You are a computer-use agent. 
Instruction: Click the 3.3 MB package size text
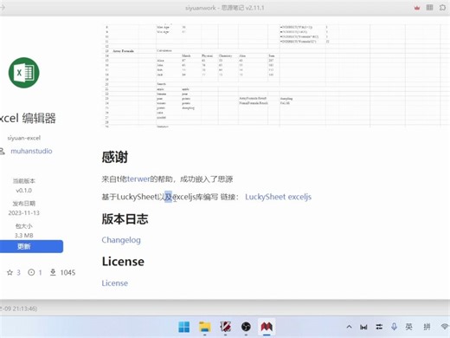(24, 235)
